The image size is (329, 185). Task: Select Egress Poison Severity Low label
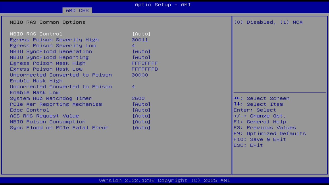click(x=53, y=46)
